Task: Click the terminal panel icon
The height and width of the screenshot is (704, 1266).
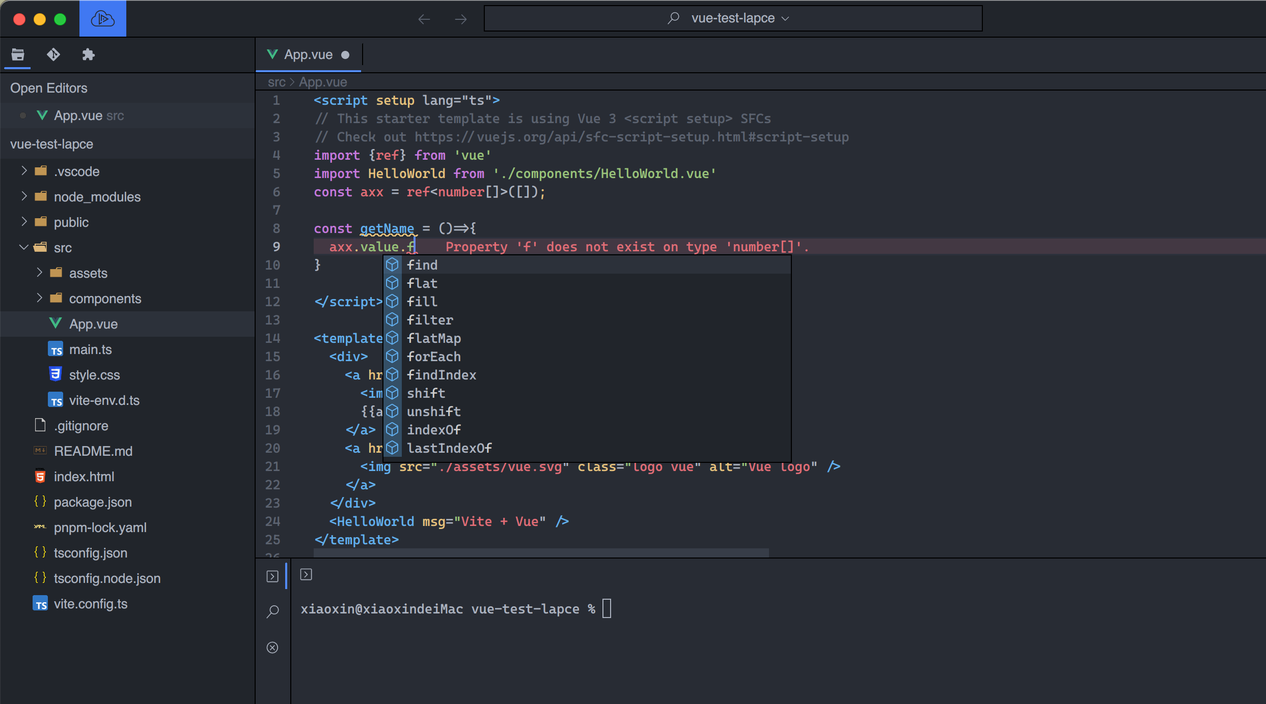Action: click(272, 576)
